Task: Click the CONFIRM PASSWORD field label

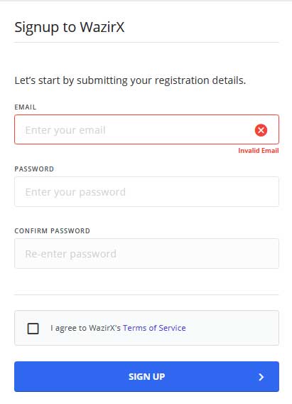Action: point(53,231)
